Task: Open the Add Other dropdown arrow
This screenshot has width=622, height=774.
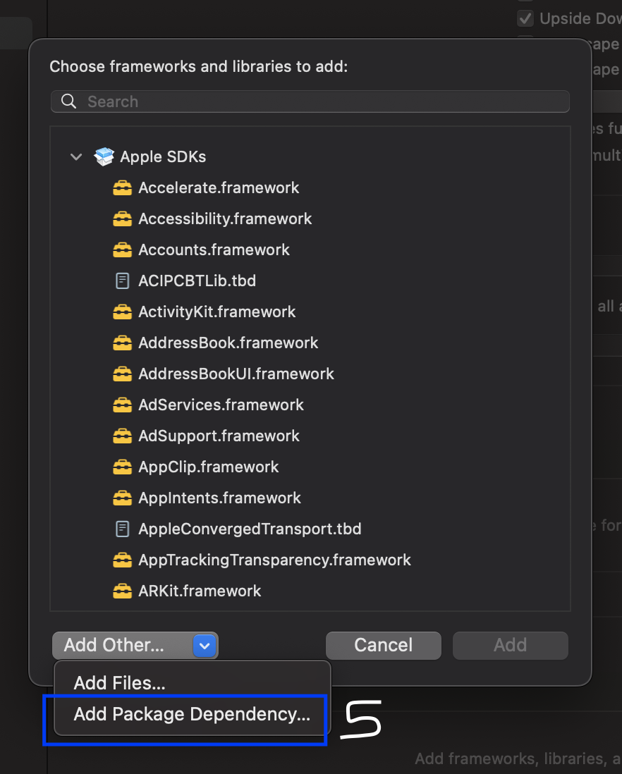Action: pyautogui.click(x=205, y=645)
